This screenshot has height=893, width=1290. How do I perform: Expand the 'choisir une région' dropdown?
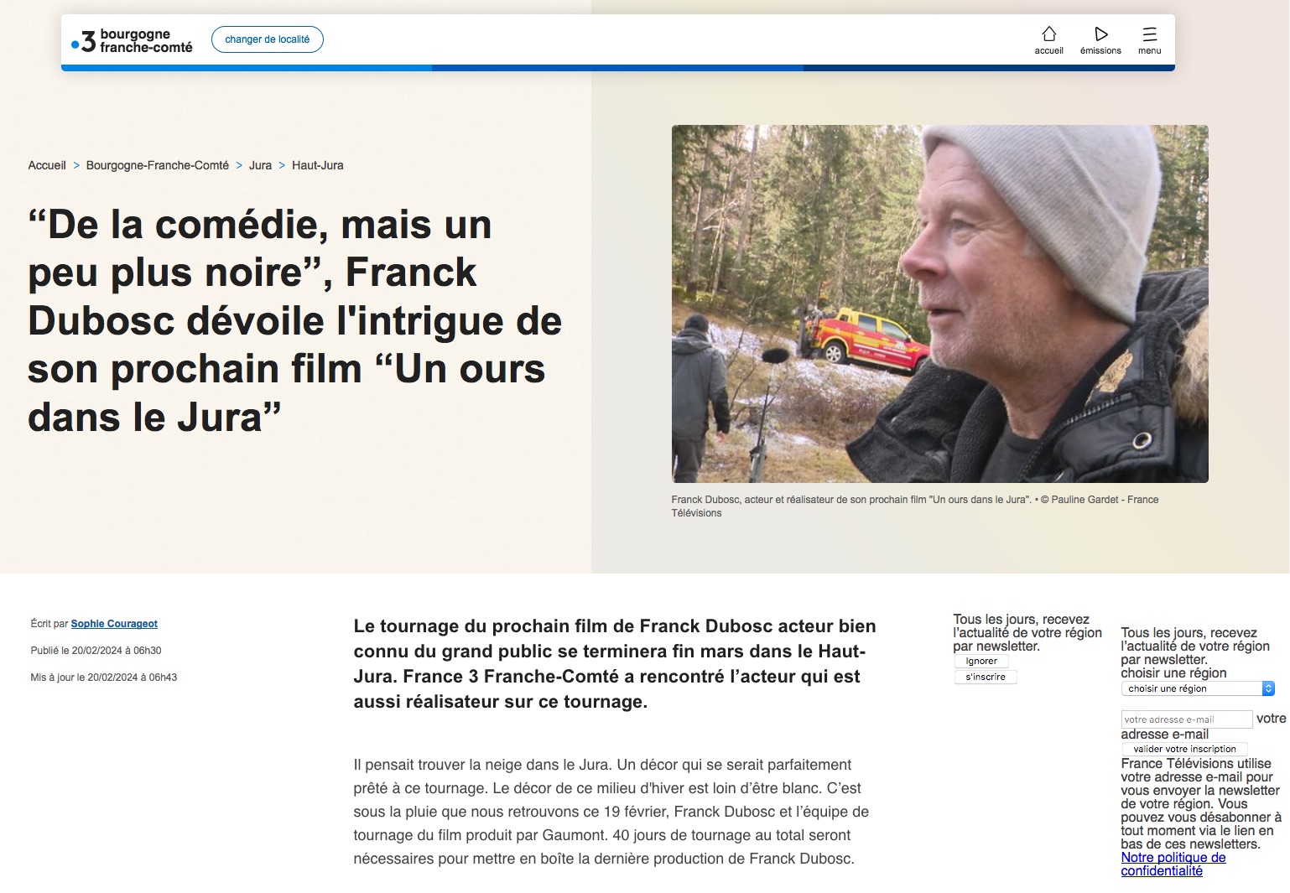pyautogui.click(x=1191, y=688)
